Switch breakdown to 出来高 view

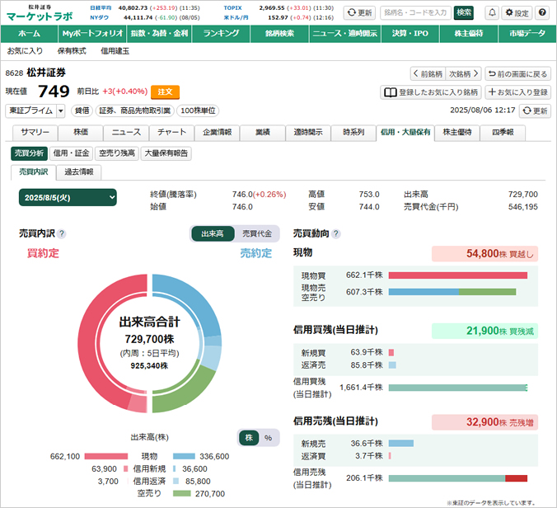coord(213,233)
